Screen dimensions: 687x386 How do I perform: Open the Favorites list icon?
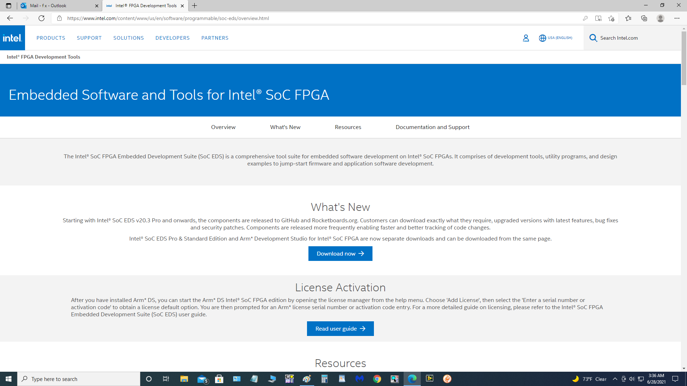[628, 18]
